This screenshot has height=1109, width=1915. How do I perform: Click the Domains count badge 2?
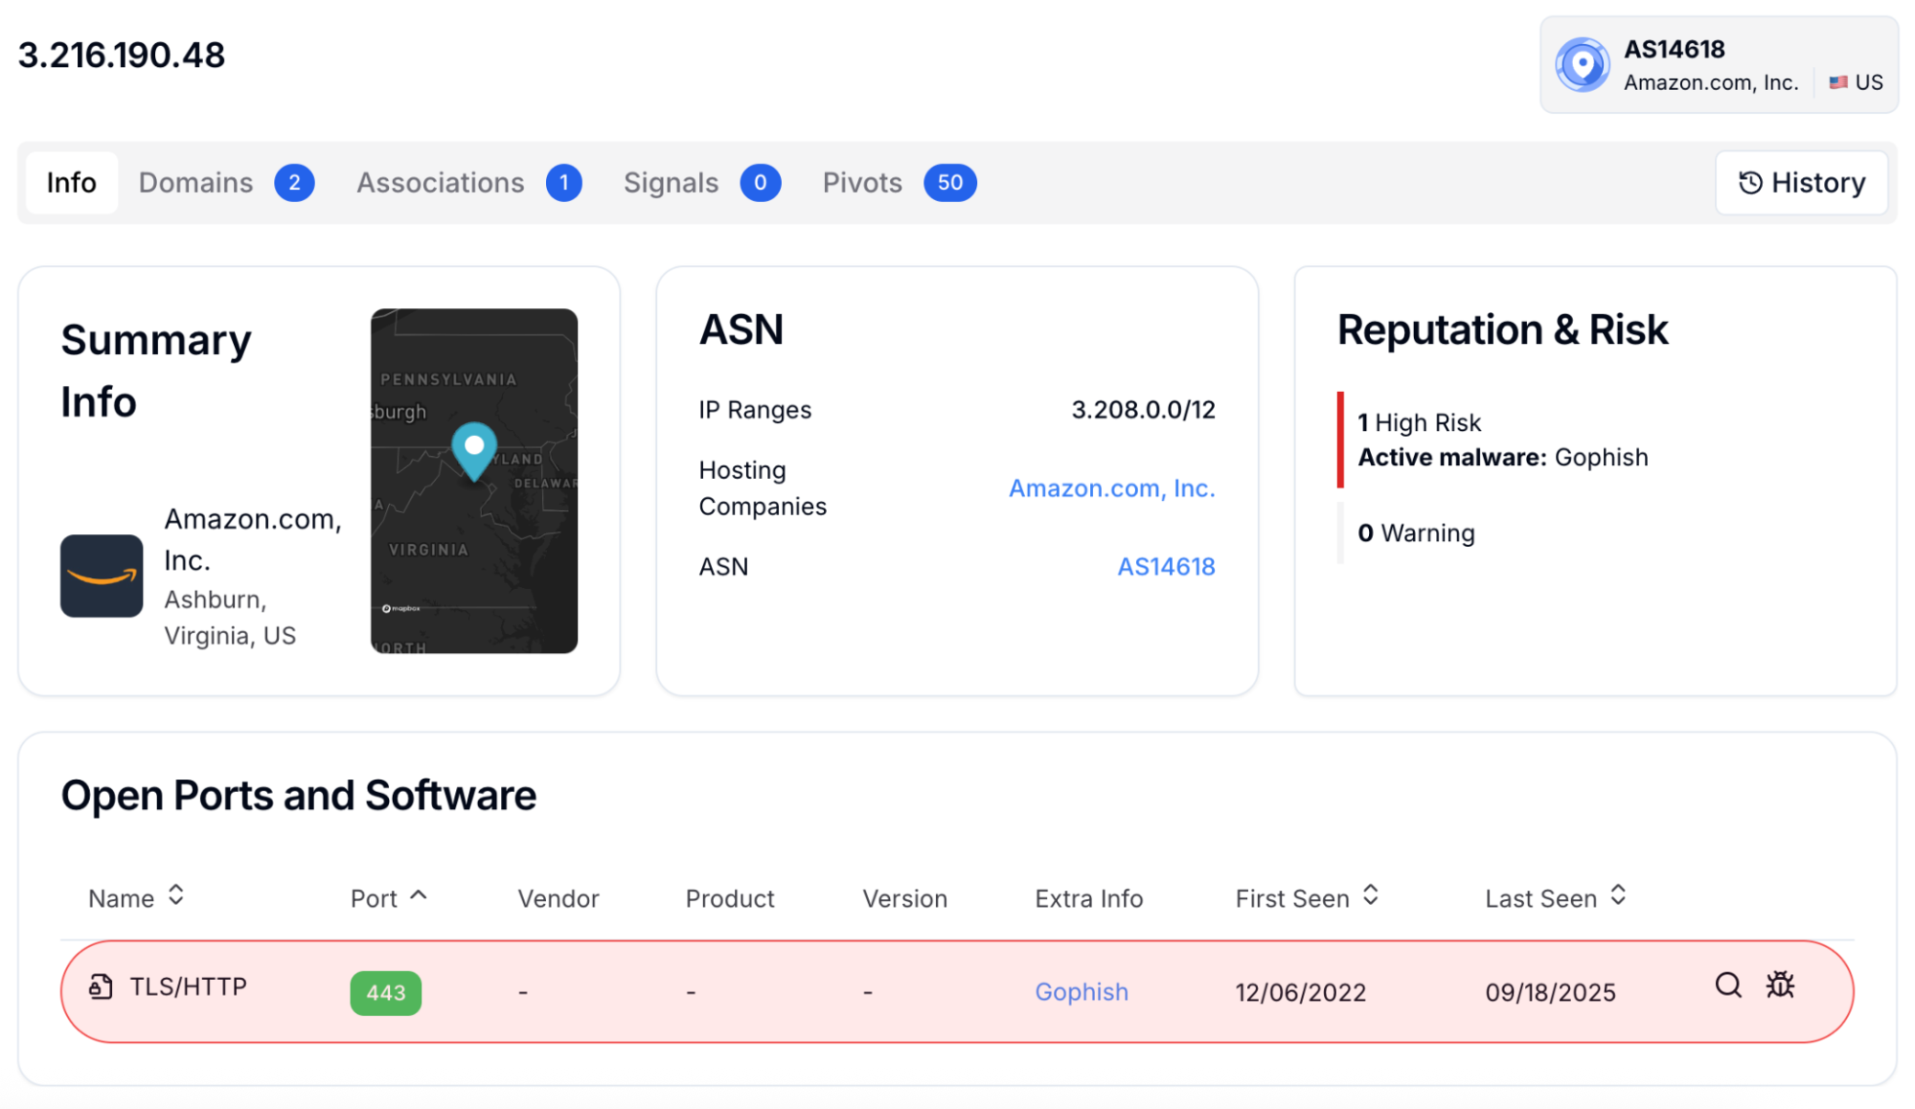point(294,183)
